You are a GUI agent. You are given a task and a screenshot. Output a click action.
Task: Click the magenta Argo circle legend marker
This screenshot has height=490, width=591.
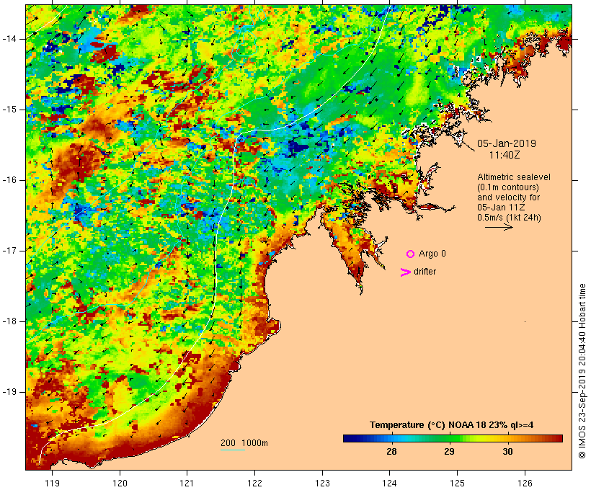411,254
